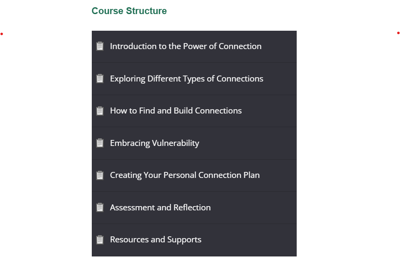Choose the Resources and Supports list entry text
This screenshot has width=400, height=259.
tap(156, 239)
